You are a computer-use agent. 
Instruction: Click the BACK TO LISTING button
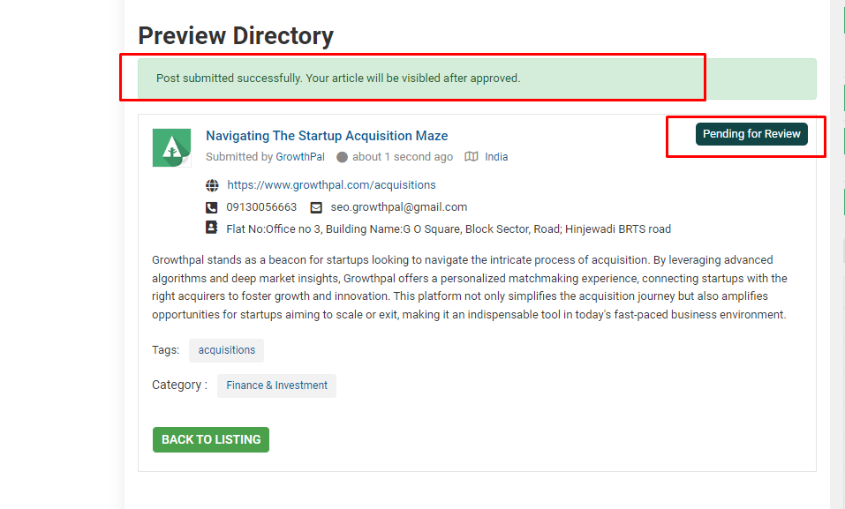click(211, 439)
